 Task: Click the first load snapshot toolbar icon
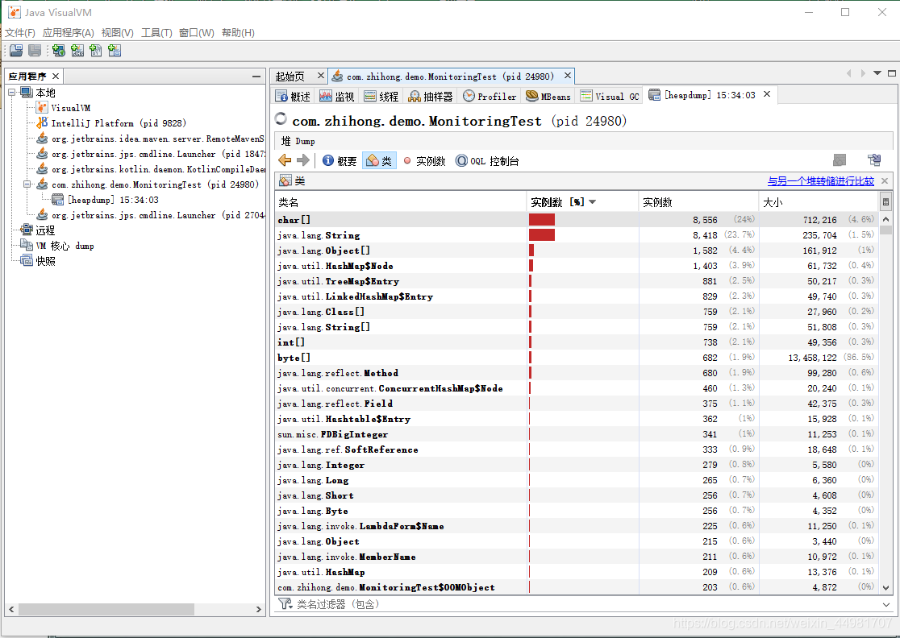pyautogui.click(x=16, y=51)
